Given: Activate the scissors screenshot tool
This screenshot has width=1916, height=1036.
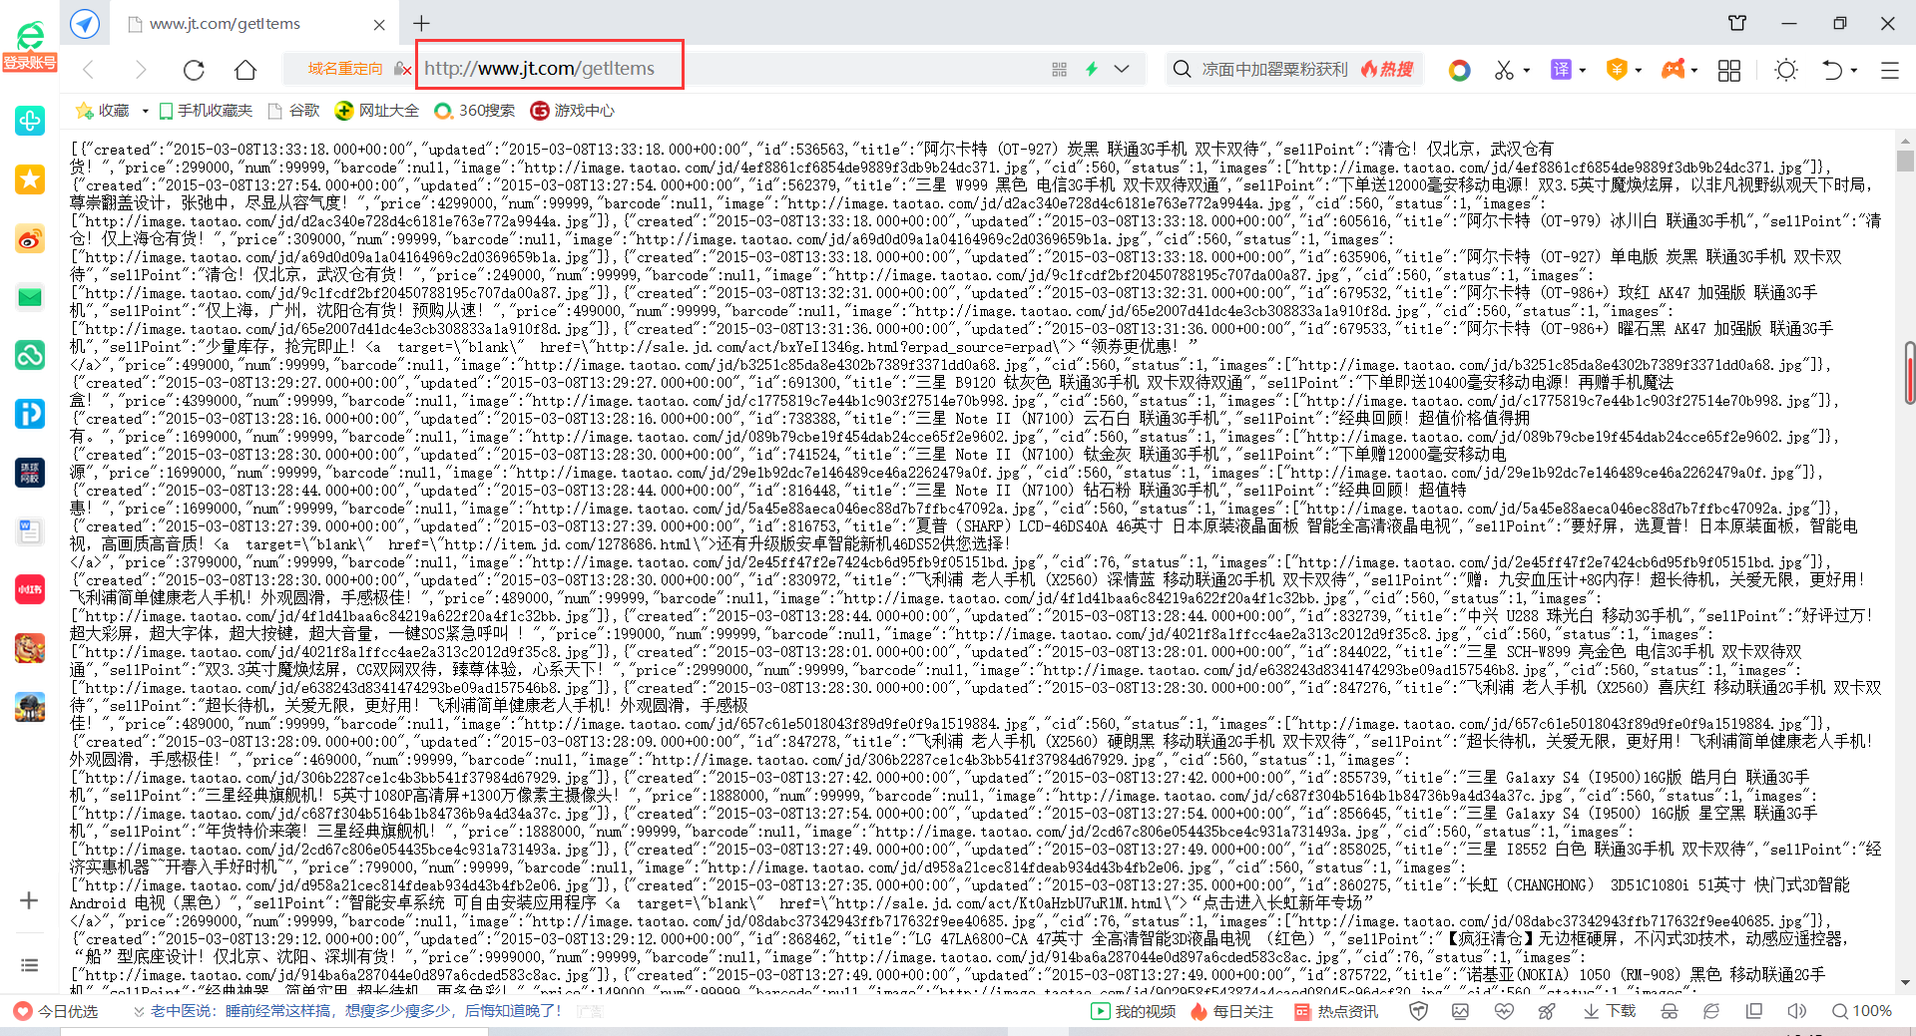Looking at the screenshot, I should [1504, 70].
